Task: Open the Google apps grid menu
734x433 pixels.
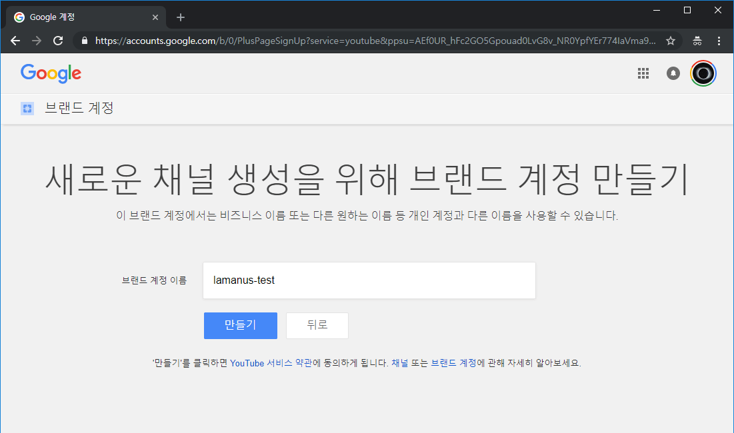Action: [643, 73]
